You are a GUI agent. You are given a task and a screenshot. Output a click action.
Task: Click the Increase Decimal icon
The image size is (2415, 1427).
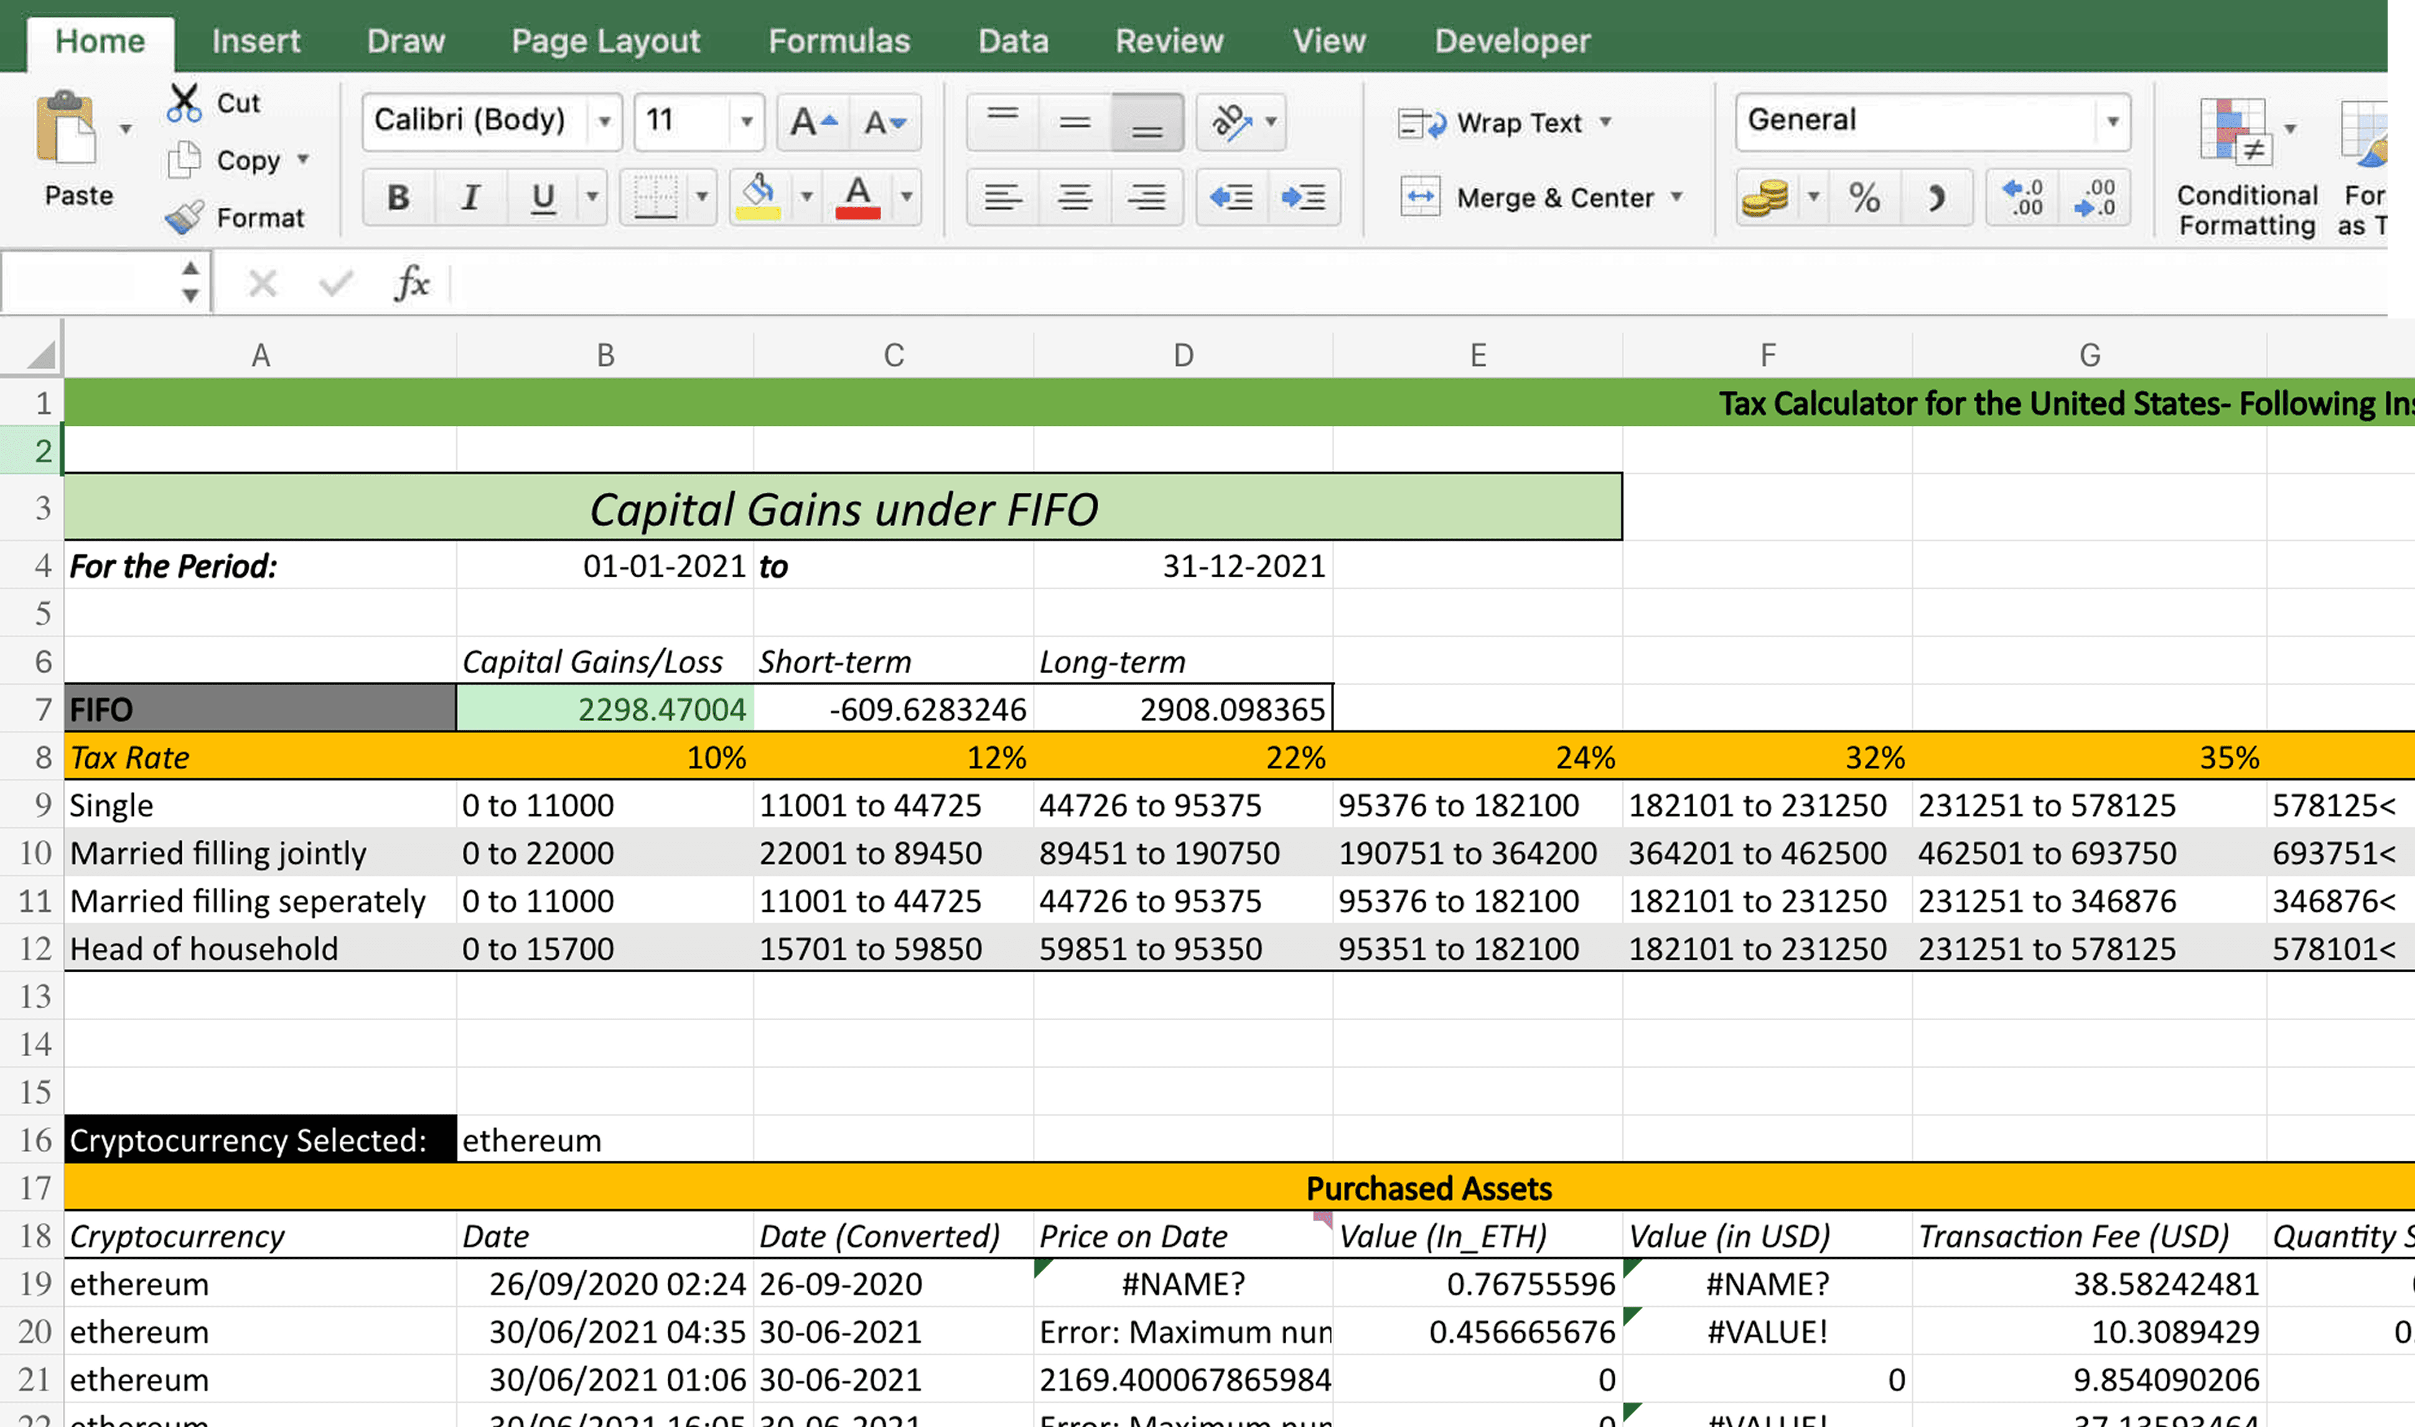pos(2022,198)
